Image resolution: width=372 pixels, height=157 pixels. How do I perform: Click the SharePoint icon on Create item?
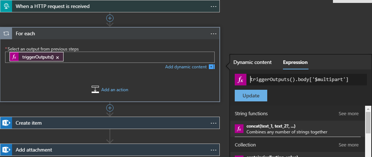point(6,123)
